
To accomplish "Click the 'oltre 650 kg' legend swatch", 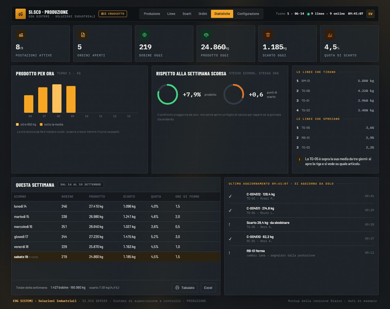I will pos(17,124).
